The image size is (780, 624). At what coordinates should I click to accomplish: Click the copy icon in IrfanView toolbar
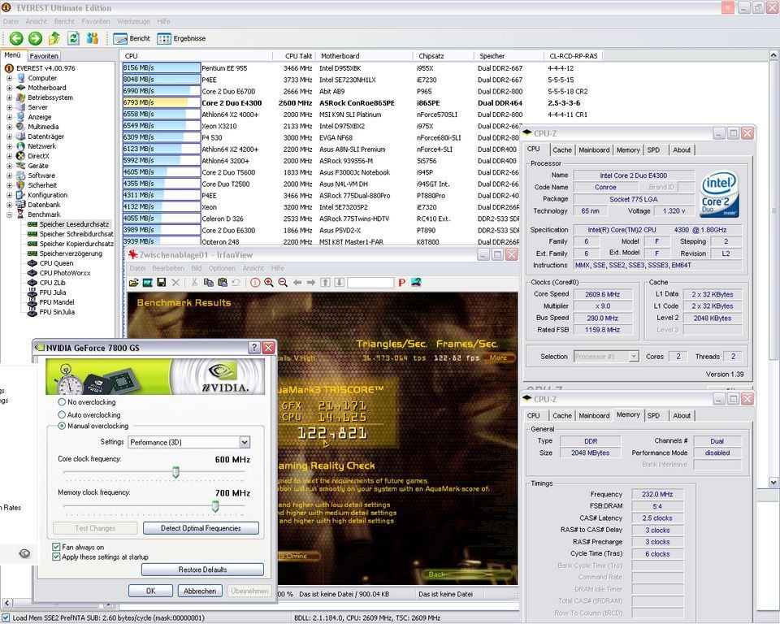pyautogui.click(x=209, y=283)
